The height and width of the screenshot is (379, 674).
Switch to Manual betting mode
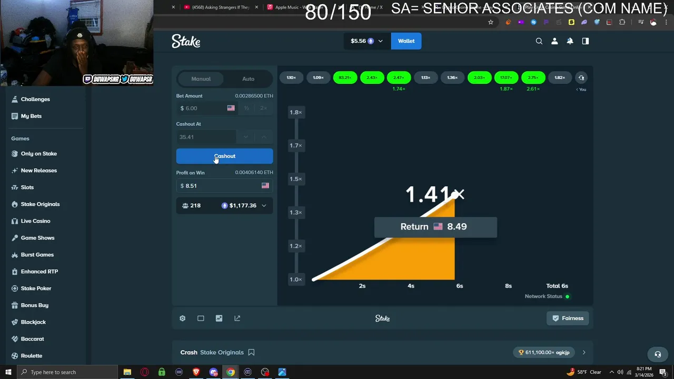point(201,79)
